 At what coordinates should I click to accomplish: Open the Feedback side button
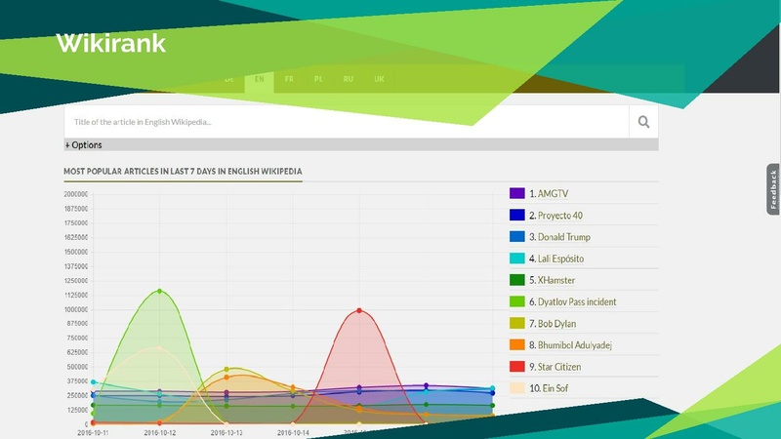(x=773, y=189)
